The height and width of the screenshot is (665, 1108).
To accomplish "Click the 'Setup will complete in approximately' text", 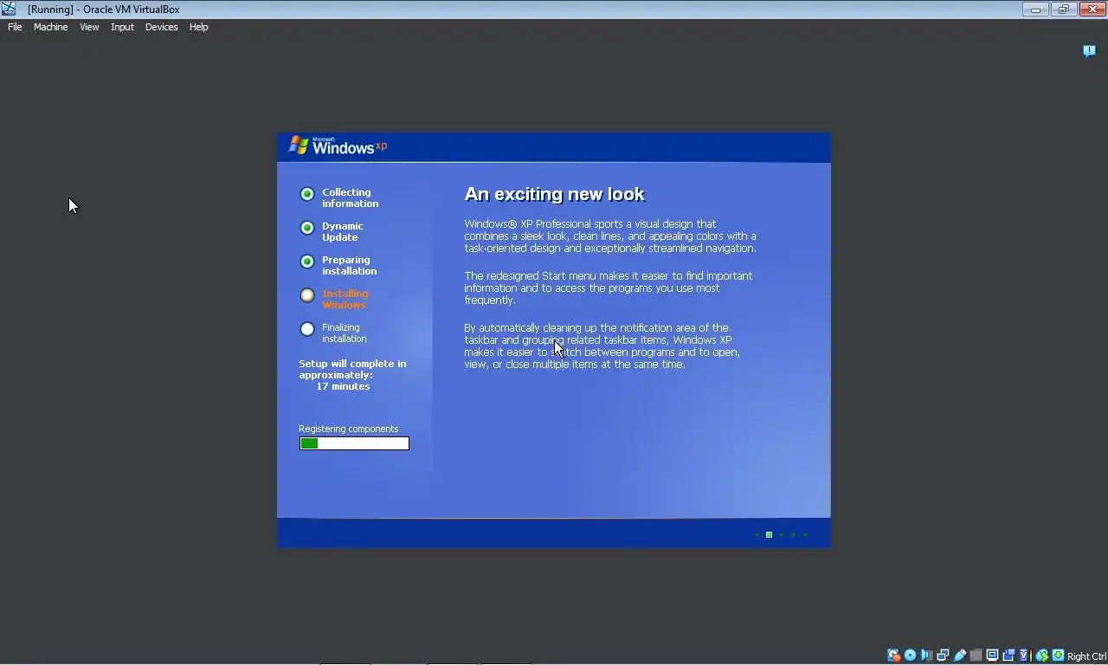I will point(352,370).
